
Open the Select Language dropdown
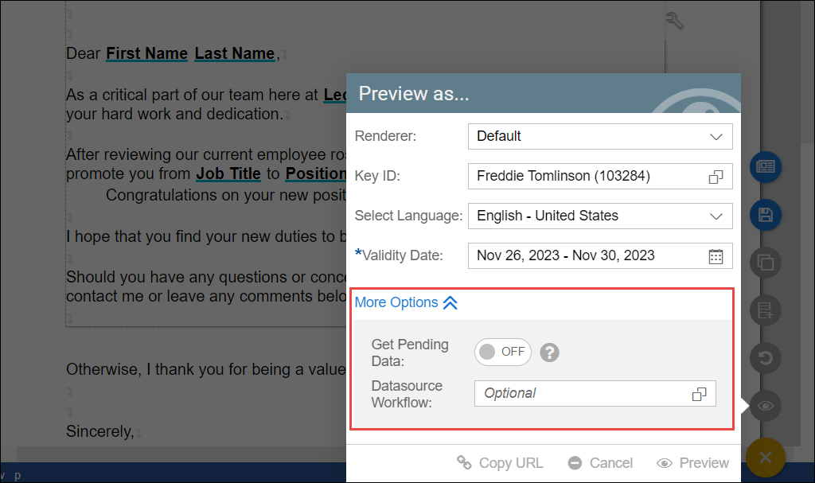(600, 216)
